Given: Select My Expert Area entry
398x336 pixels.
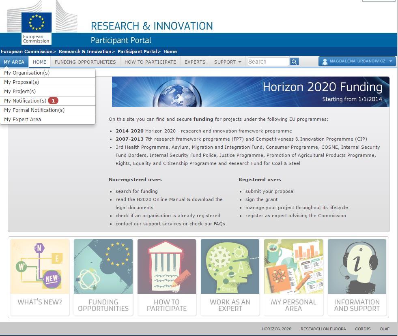Looking at the screenshot, I should point(48,120).
